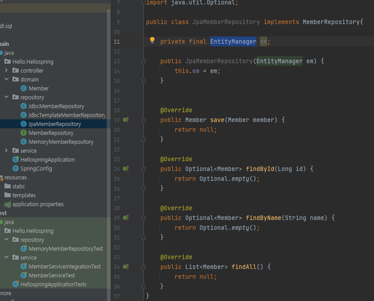Click MemberRepository after implements keyword

tap(331, 22)
